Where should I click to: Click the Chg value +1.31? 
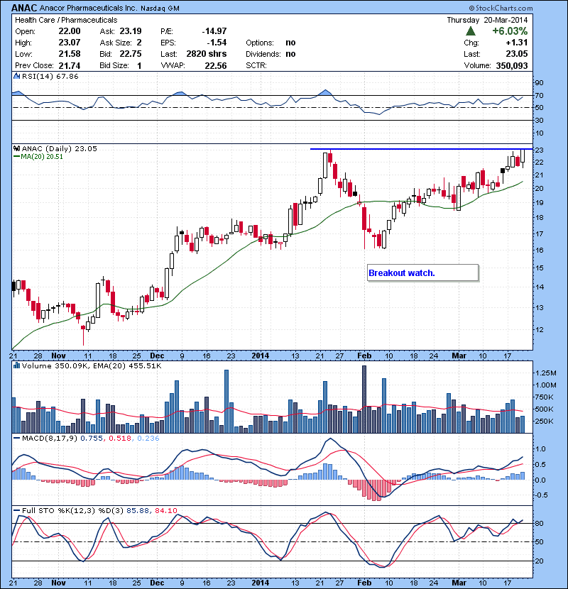(x=517, y=43)
